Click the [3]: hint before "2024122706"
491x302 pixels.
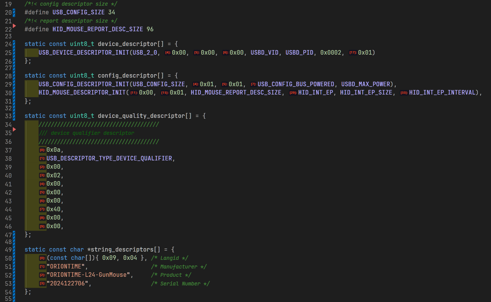tap(42, 284)
